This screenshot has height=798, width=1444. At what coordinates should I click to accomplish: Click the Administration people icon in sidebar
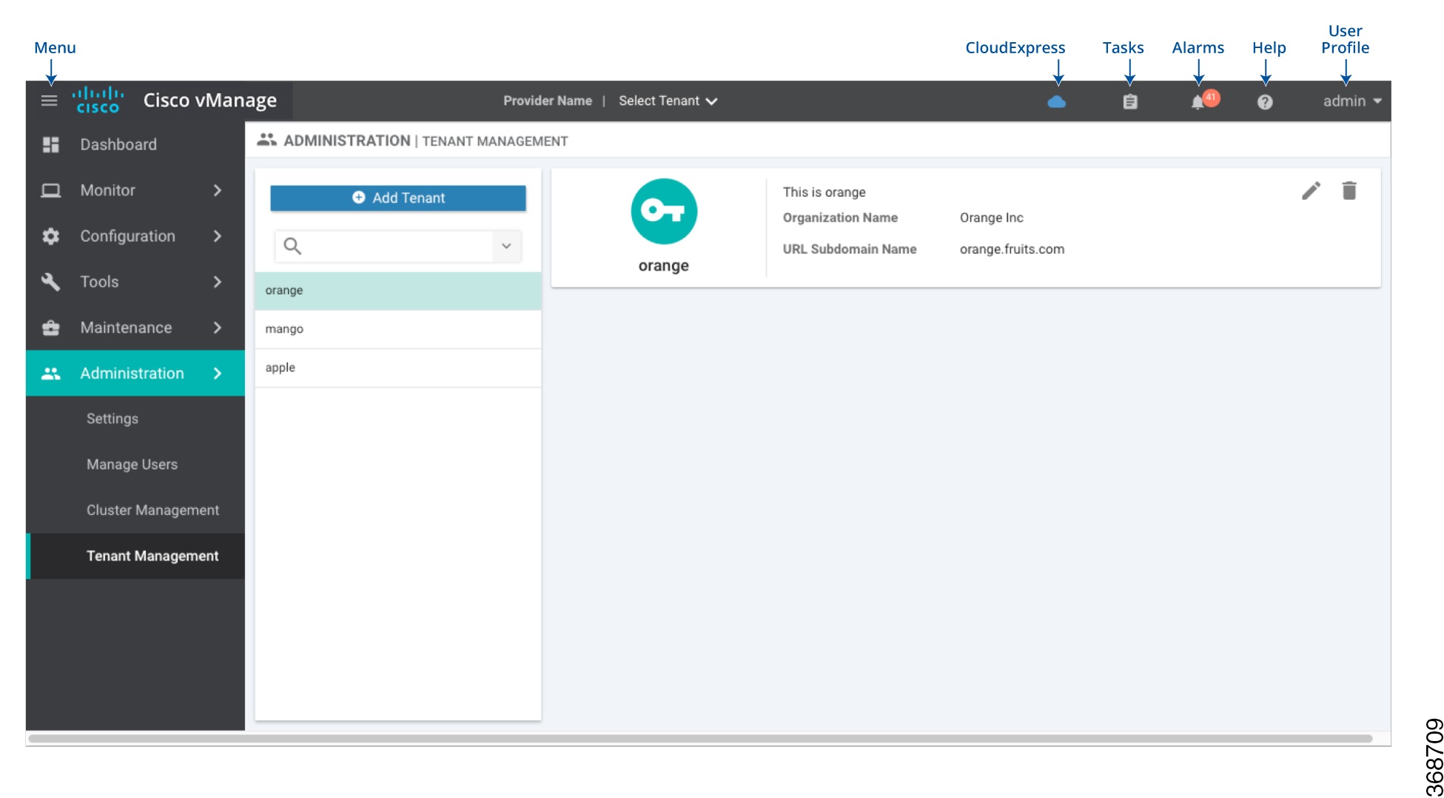click(50, 373)
